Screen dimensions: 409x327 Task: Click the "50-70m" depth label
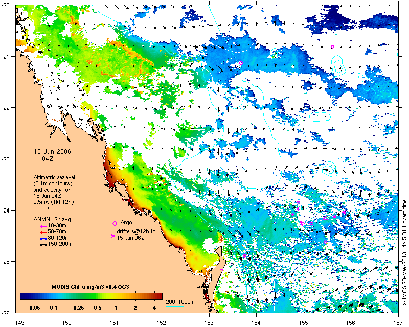click(57, 232)
